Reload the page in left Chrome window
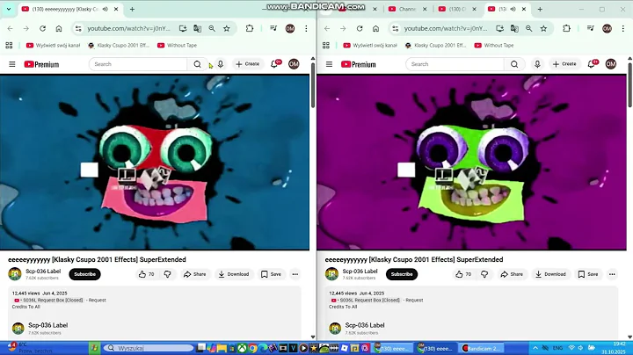The height and width of the screenshot is (355, 633). pyautogui.click(x=42, y=28)
